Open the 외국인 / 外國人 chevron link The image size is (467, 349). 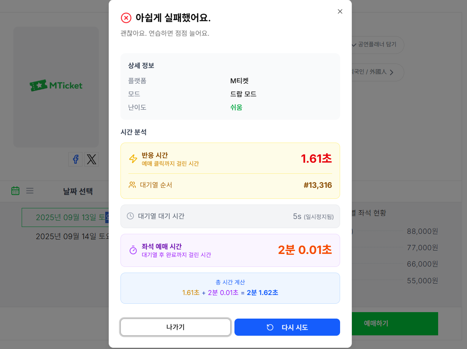391,72
